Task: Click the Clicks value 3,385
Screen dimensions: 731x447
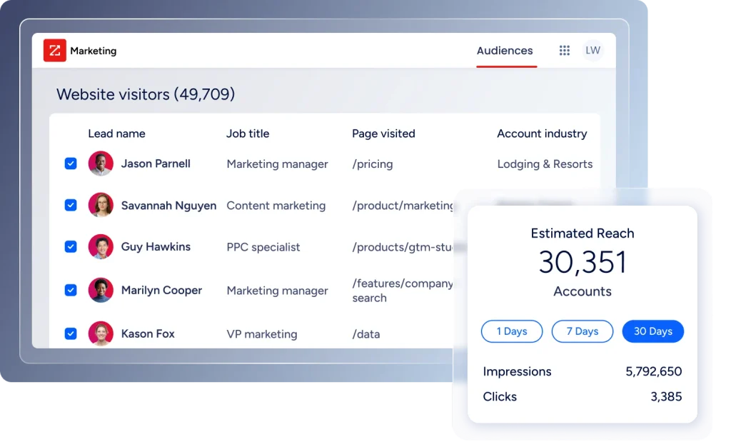Action: click(x=666, y=397)
